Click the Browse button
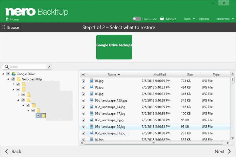 pyautogui.click(x=11, y=27)
